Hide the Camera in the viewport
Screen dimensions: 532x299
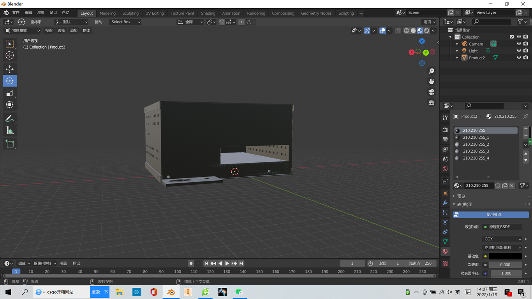pos(519,44)
